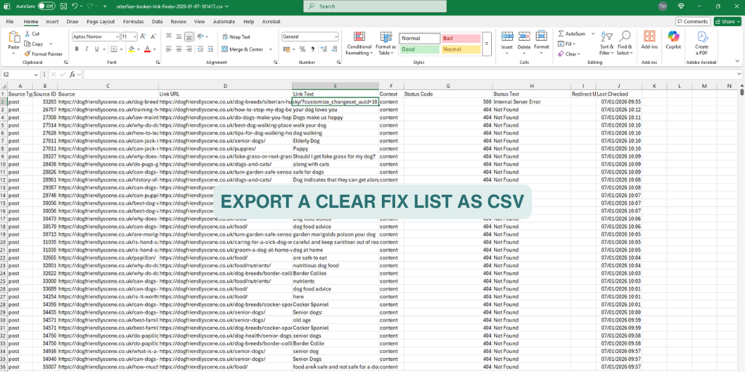This screenshot has height=372, width=745.
Task: Apply the red Font Color A icon
Action: pos(147,49)
